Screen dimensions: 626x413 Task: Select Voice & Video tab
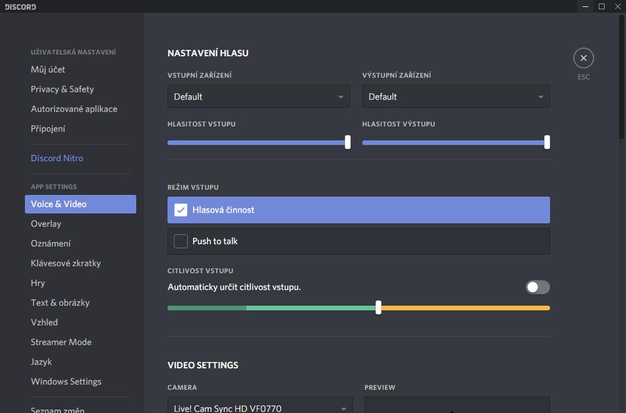(x=80, y=204)
